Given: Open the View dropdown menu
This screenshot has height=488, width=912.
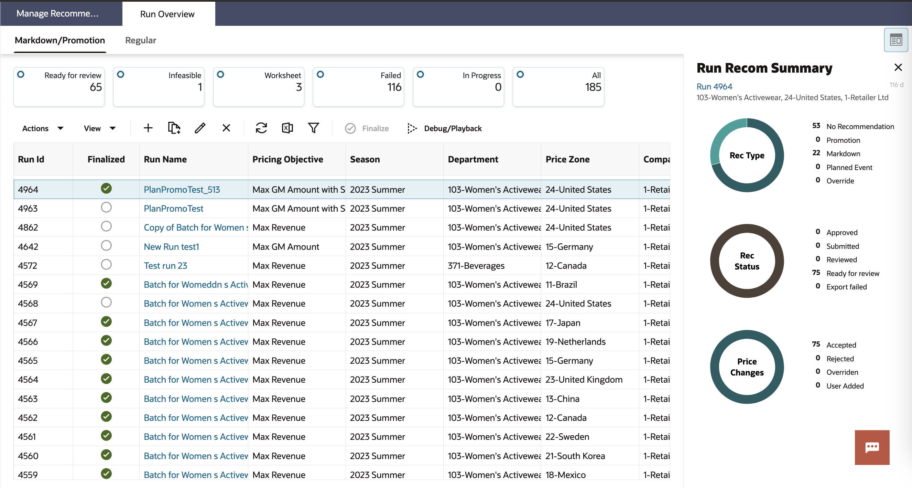Looking at the screenshot, I should (x=100, y=128).
